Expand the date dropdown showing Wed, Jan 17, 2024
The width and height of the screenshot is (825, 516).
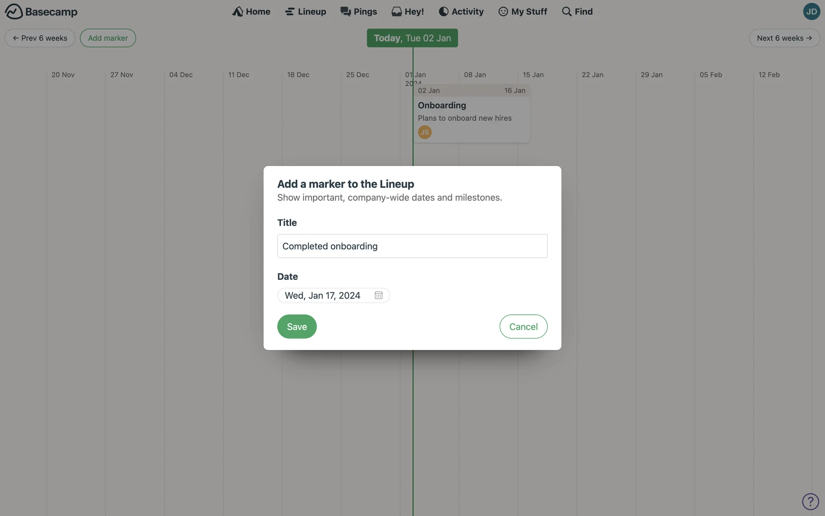pos(333,295)
